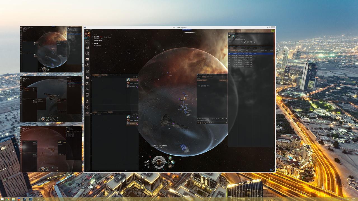Click the Route header in the info panel
The height and width of the screenshot is (201, 358).
(x=96, y=43)
